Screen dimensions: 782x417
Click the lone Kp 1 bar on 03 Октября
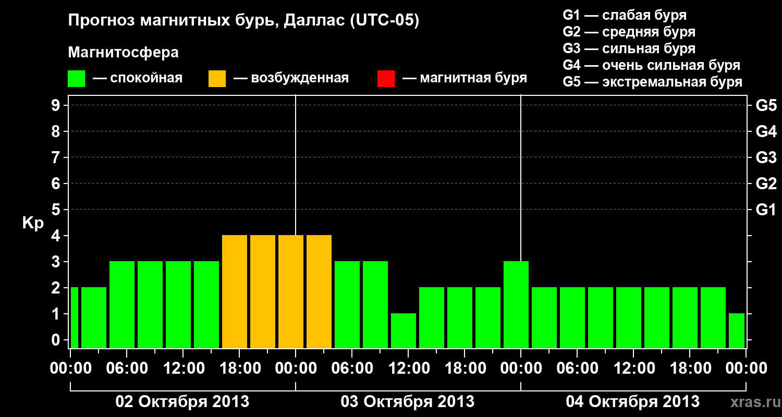coord(404,330)
